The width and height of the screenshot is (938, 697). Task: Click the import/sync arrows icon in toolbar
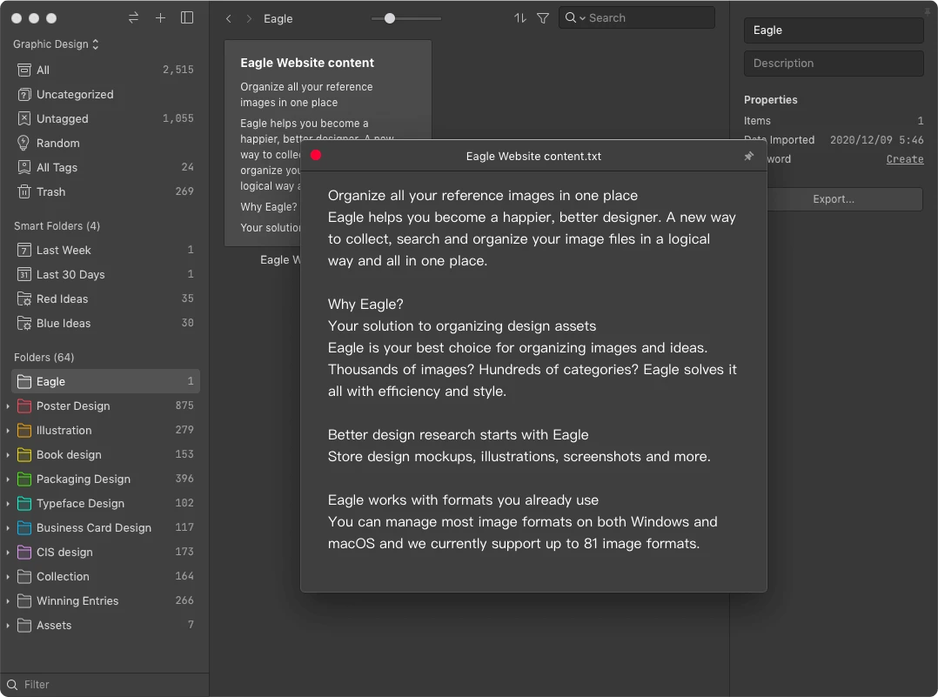(133, 17)
